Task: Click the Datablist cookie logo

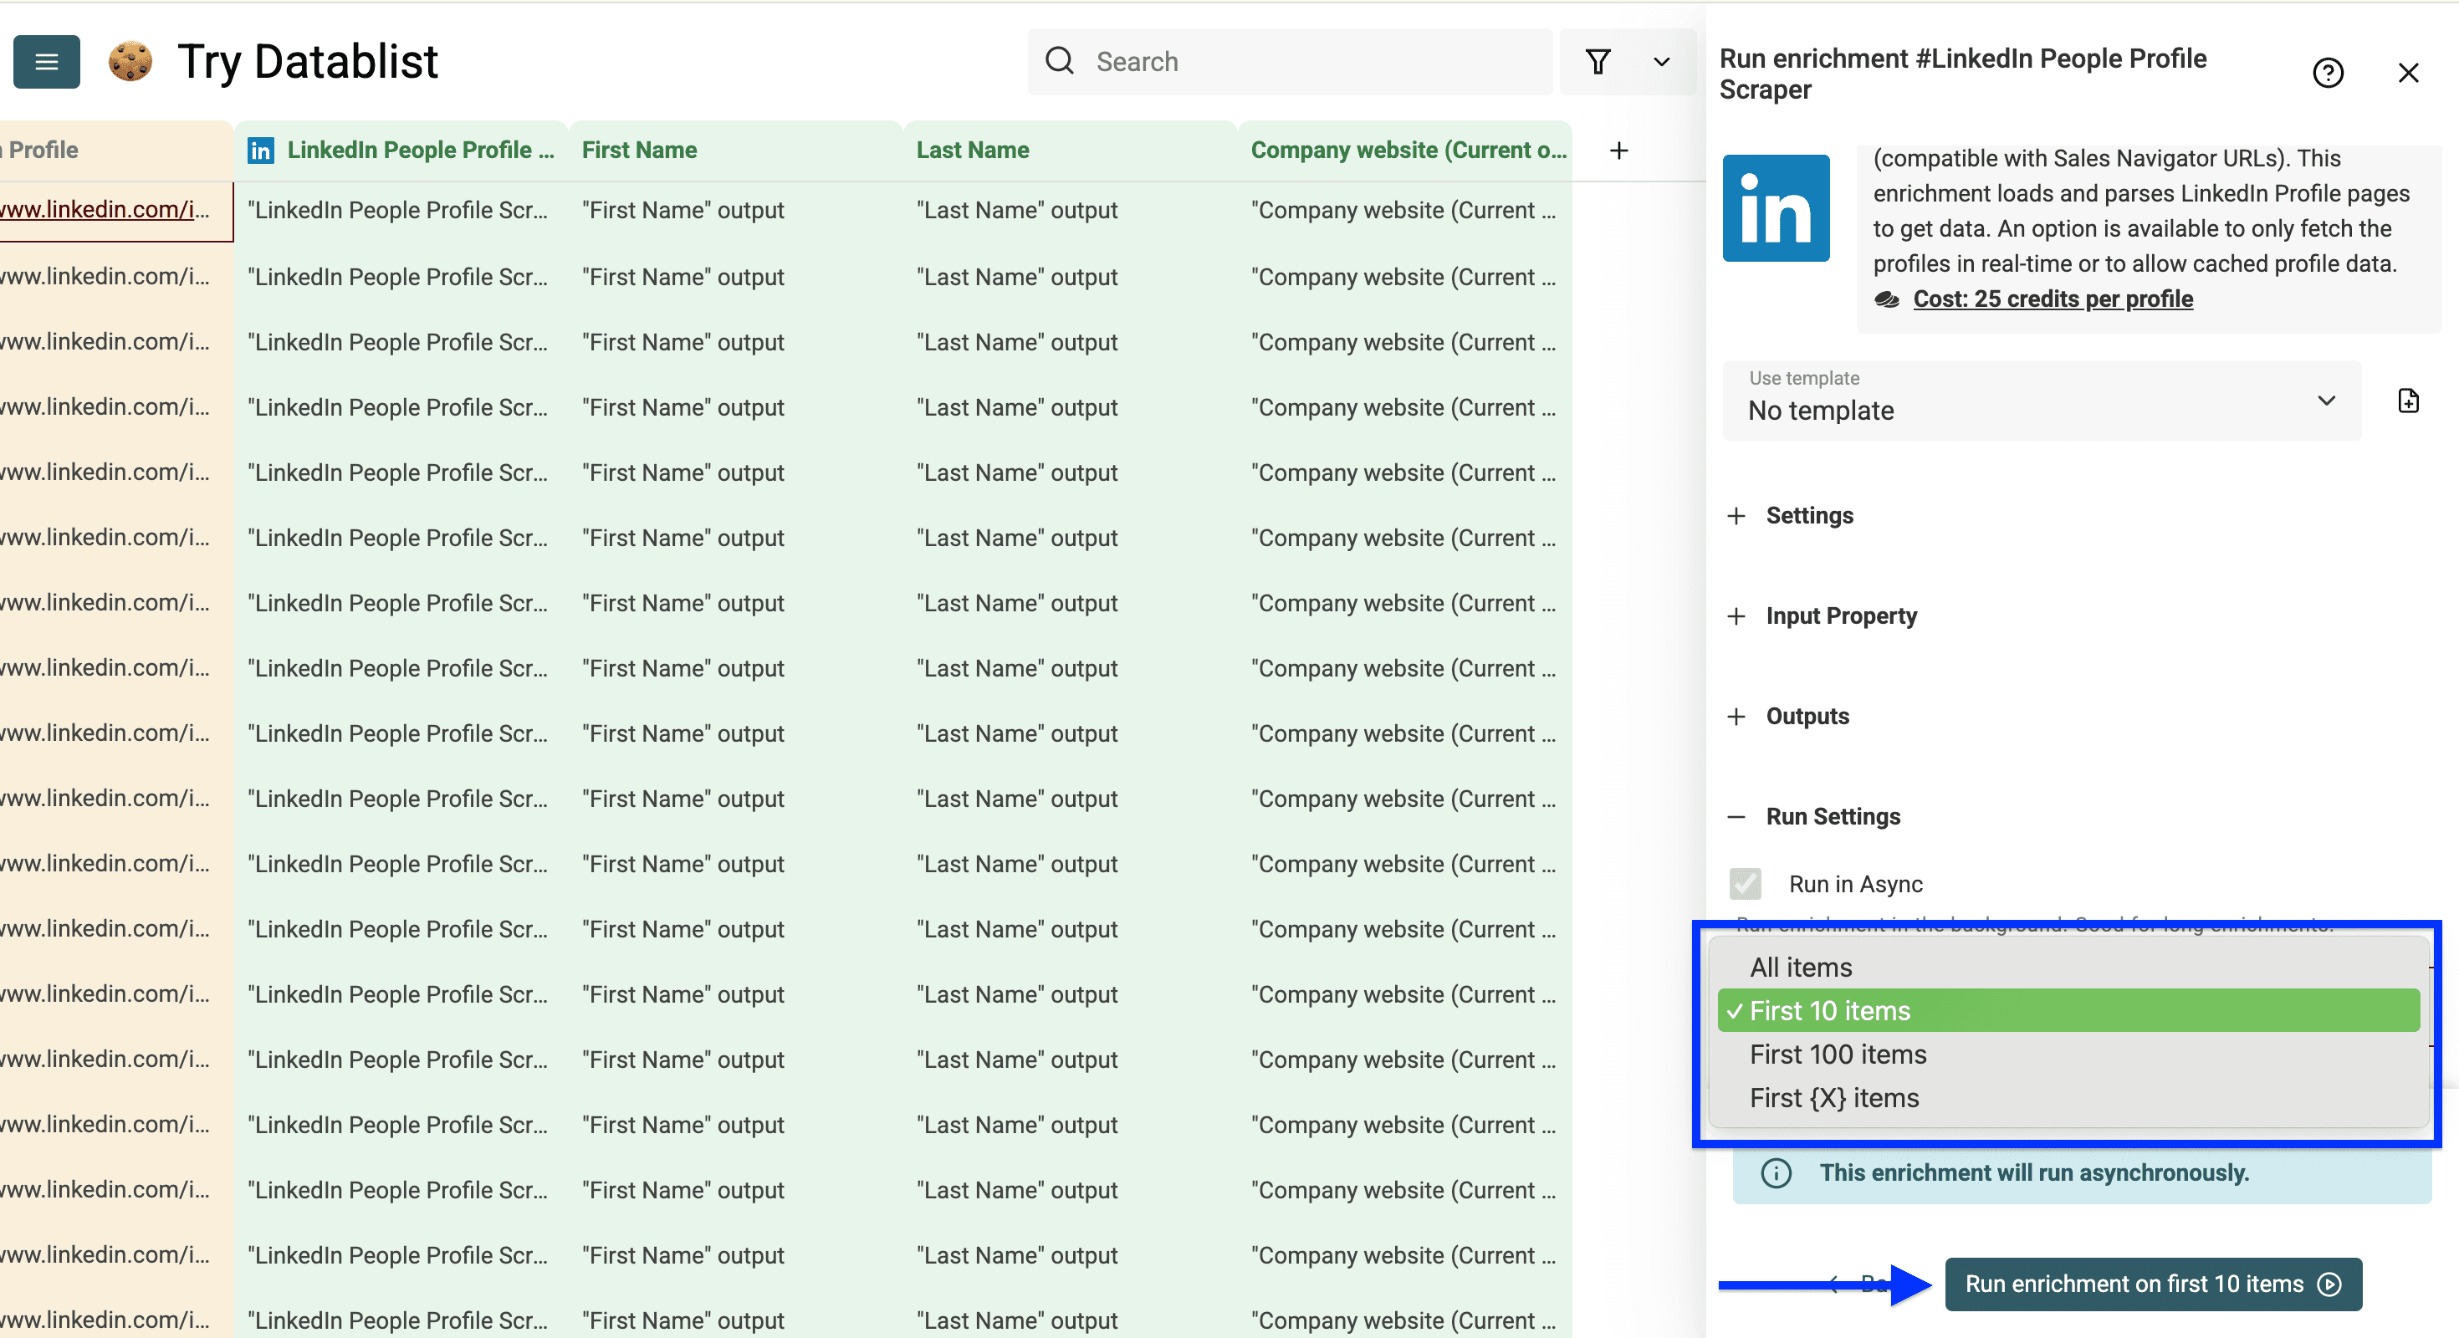Action: (x=130, y=61)
